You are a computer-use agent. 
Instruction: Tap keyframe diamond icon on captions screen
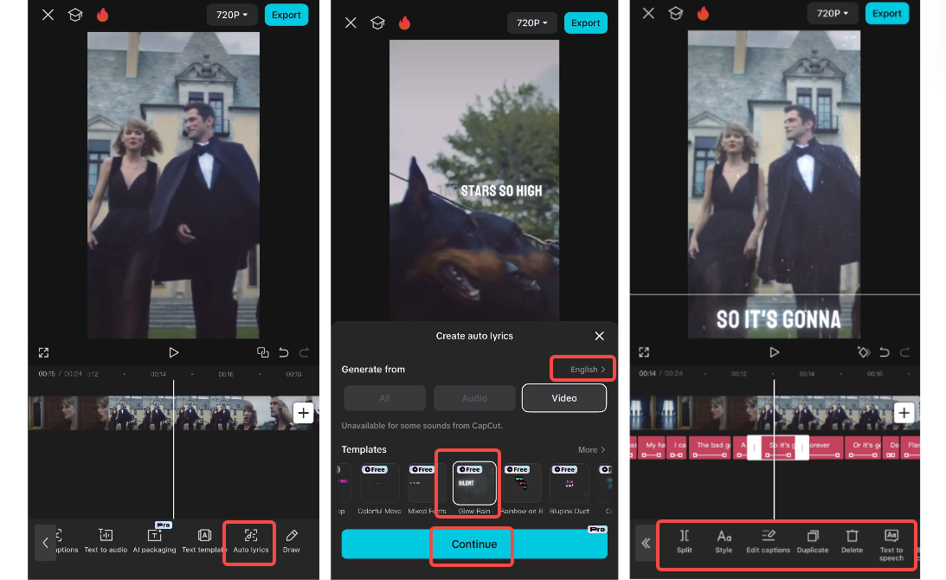(x=864, y=352)
